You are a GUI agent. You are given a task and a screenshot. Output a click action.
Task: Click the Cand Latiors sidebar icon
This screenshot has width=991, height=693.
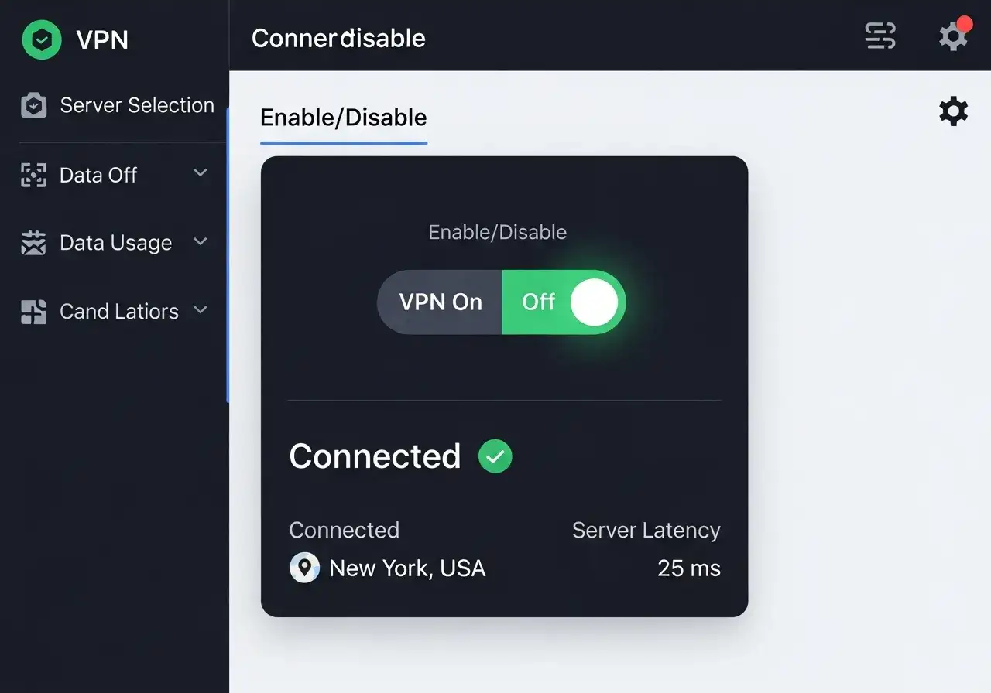[33, 311]
